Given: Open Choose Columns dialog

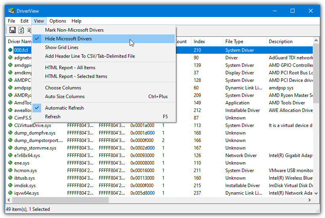Looking at the screenshot, I should 104,88.
